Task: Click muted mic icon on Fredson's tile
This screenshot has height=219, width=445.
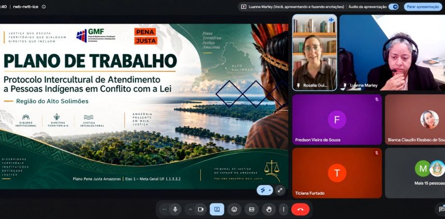Action: click(377, 100)
